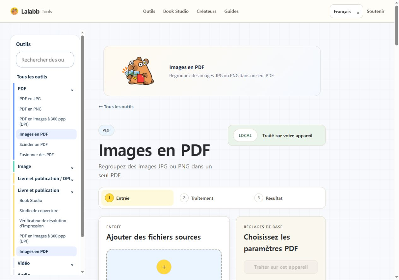Open the Français language dropdown
This screenshot has height=280, width=399.
pyautogui.click(x=346, y=11)
